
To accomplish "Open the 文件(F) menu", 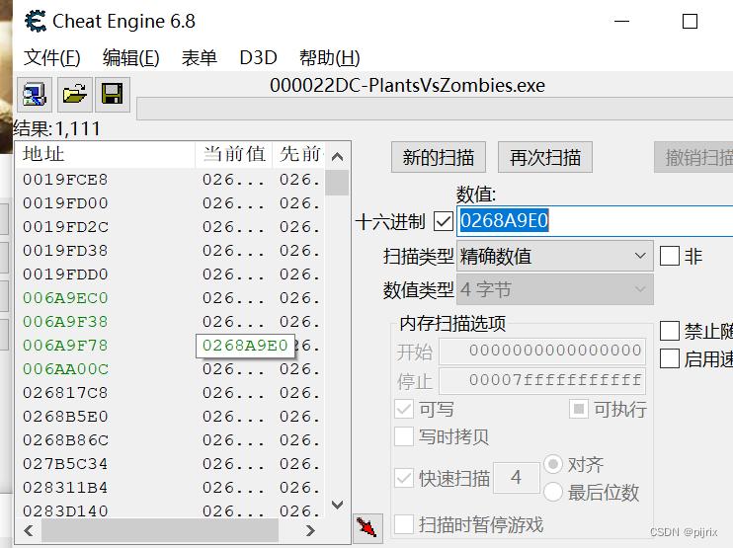I will coord(52,58).
